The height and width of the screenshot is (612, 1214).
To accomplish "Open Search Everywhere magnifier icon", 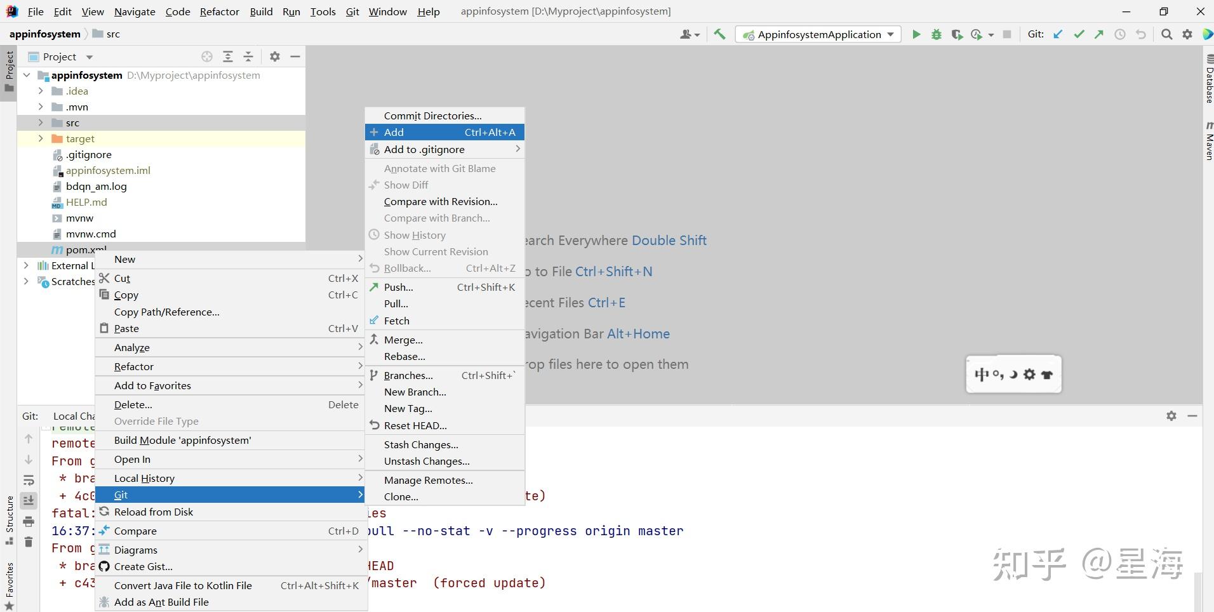I will [1166, 34].
